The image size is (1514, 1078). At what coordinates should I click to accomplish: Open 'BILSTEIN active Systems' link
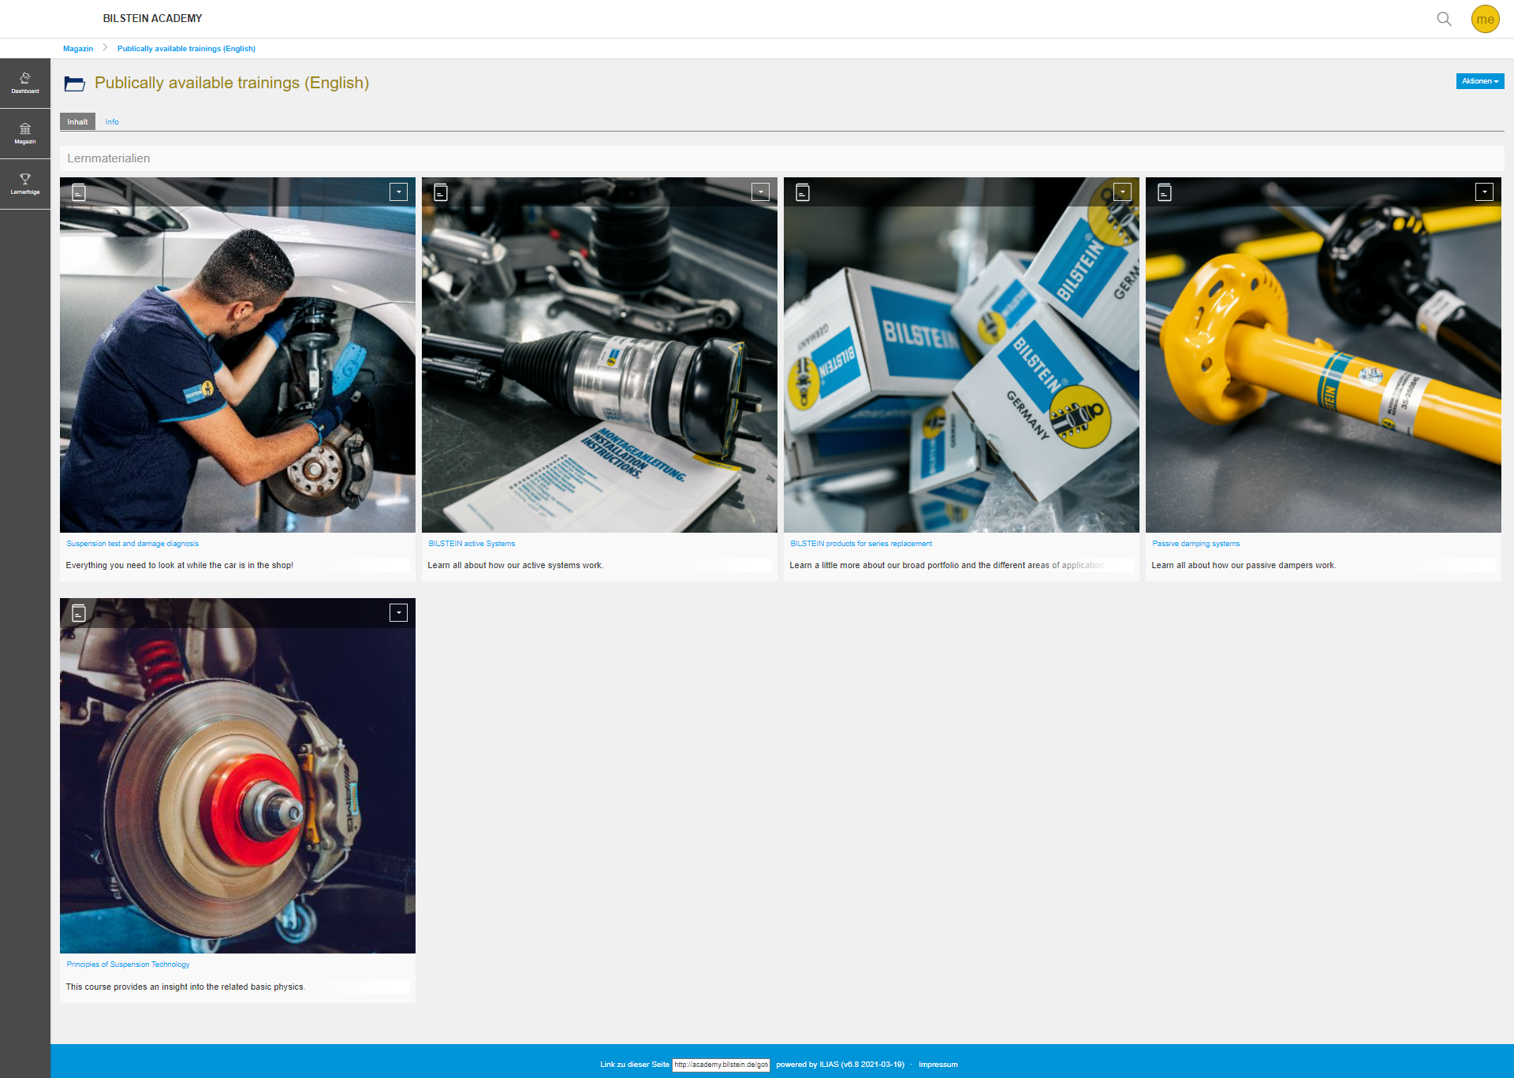tap(472, 544)
